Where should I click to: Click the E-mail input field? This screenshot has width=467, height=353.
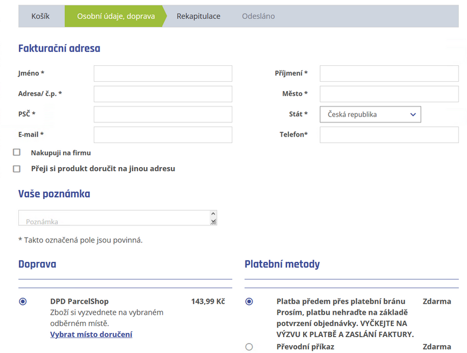[x=163, y=135]
